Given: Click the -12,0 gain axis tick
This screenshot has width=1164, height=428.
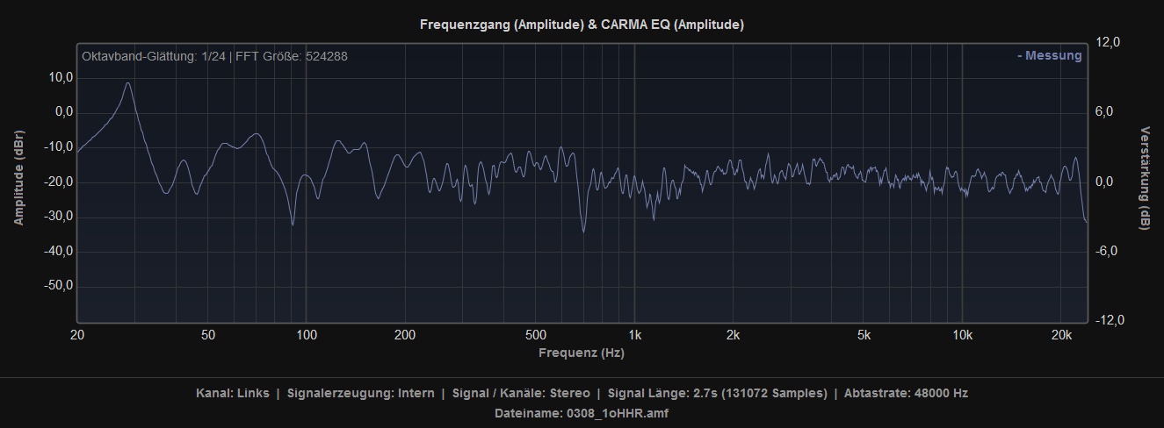Looking at the screenshot, I should 1107,320.
